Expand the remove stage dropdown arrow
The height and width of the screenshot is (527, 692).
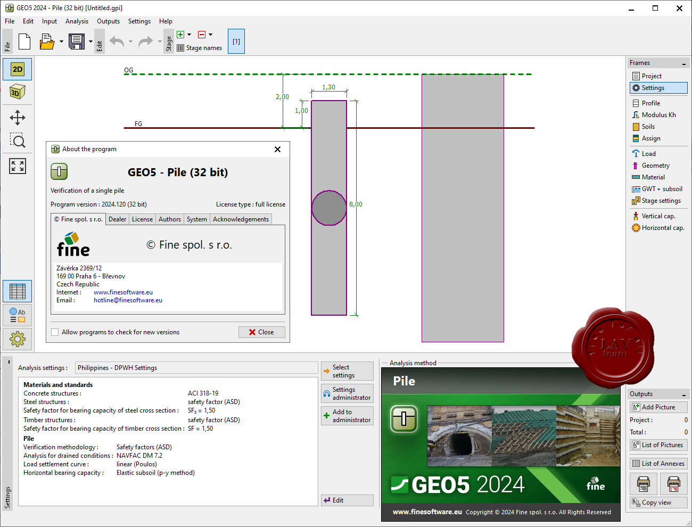[211, 35]
